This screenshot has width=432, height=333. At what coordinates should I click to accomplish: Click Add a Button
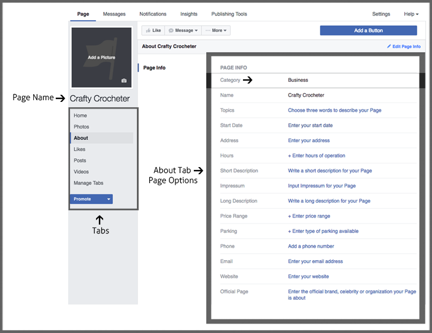tap(369, 31)
